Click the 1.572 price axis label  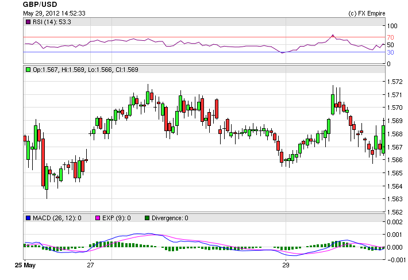395,82
